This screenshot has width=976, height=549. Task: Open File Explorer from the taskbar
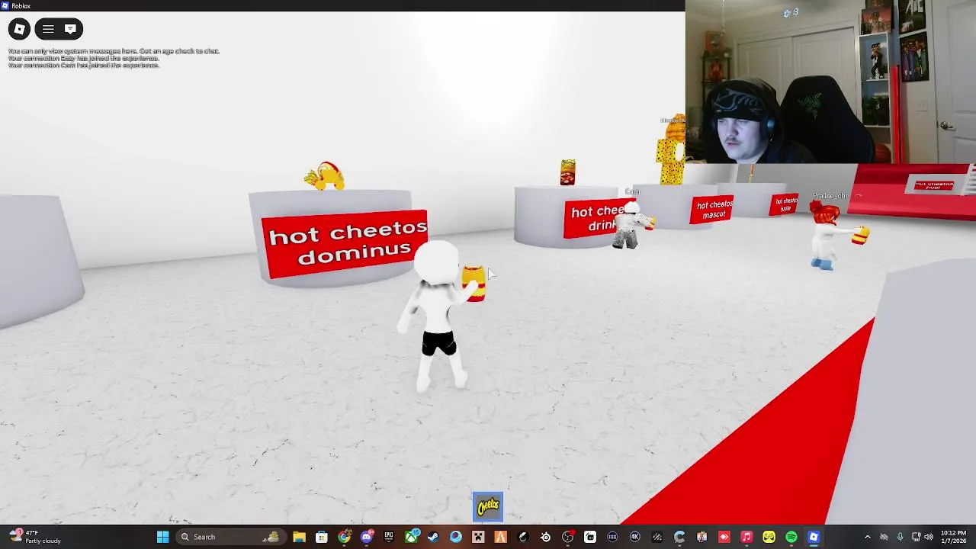point(299,537)
